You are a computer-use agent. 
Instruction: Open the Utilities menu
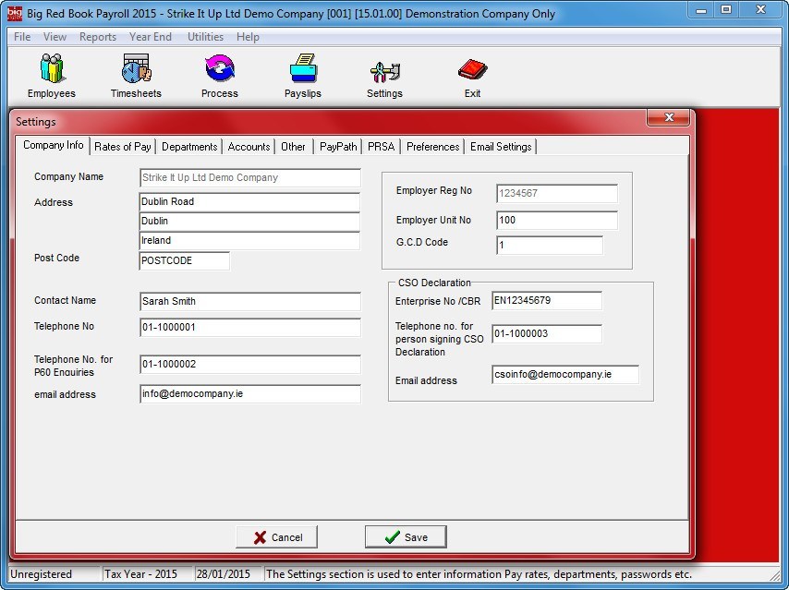[x=205, y=37]
